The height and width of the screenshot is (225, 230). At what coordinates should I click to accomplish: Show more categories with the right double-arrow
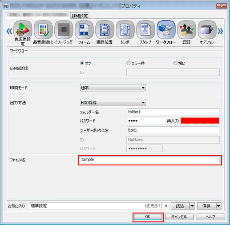(x=220, y=31)
